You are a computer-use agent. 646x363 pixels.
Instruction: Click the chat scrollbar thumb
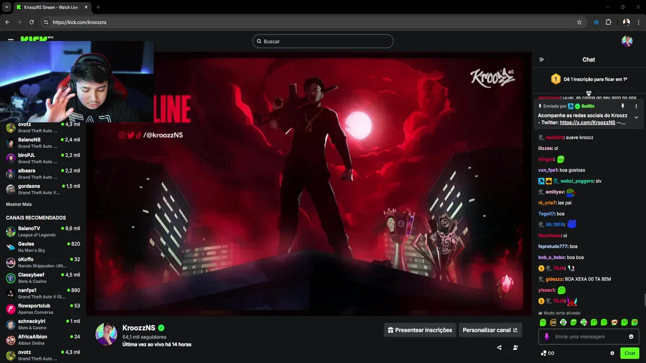coord(644,300)
